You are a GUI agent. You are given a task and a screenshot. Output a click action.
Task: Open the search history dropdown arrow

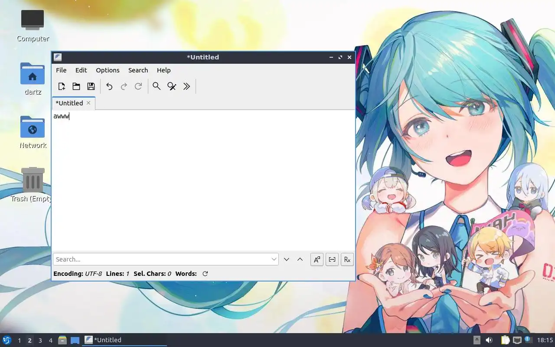(x=274, y=259)
